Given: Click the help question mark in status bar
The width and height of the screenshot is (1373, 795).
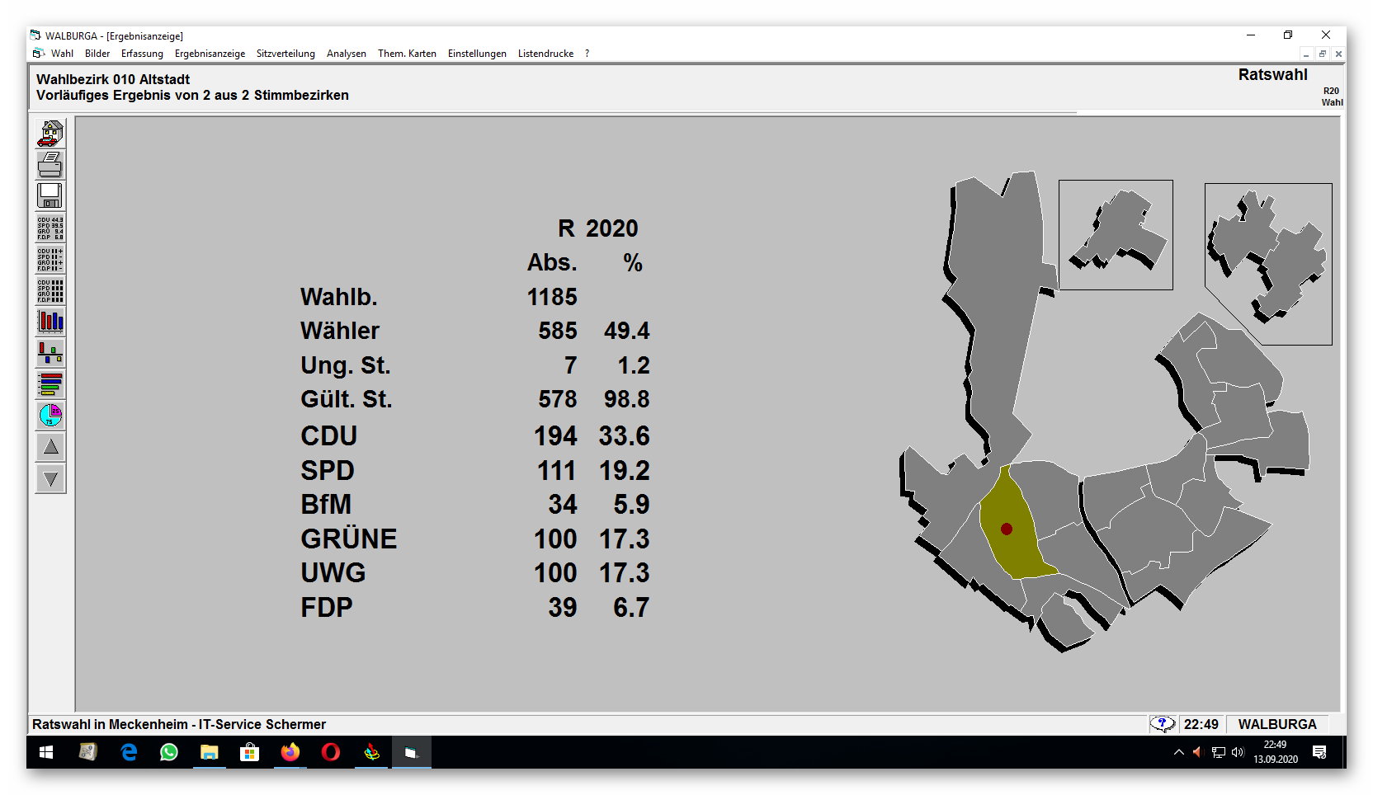Looking at the screenshot, I should point(1163,724).
